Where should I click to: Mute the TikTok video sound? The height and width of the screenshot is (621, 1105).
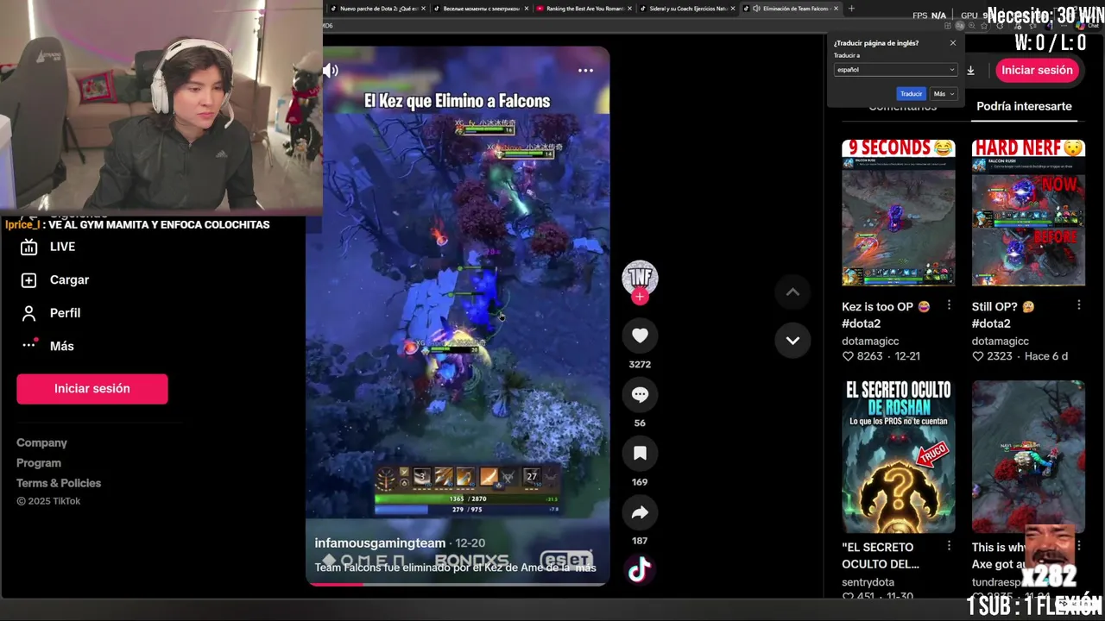coord(331,70)
